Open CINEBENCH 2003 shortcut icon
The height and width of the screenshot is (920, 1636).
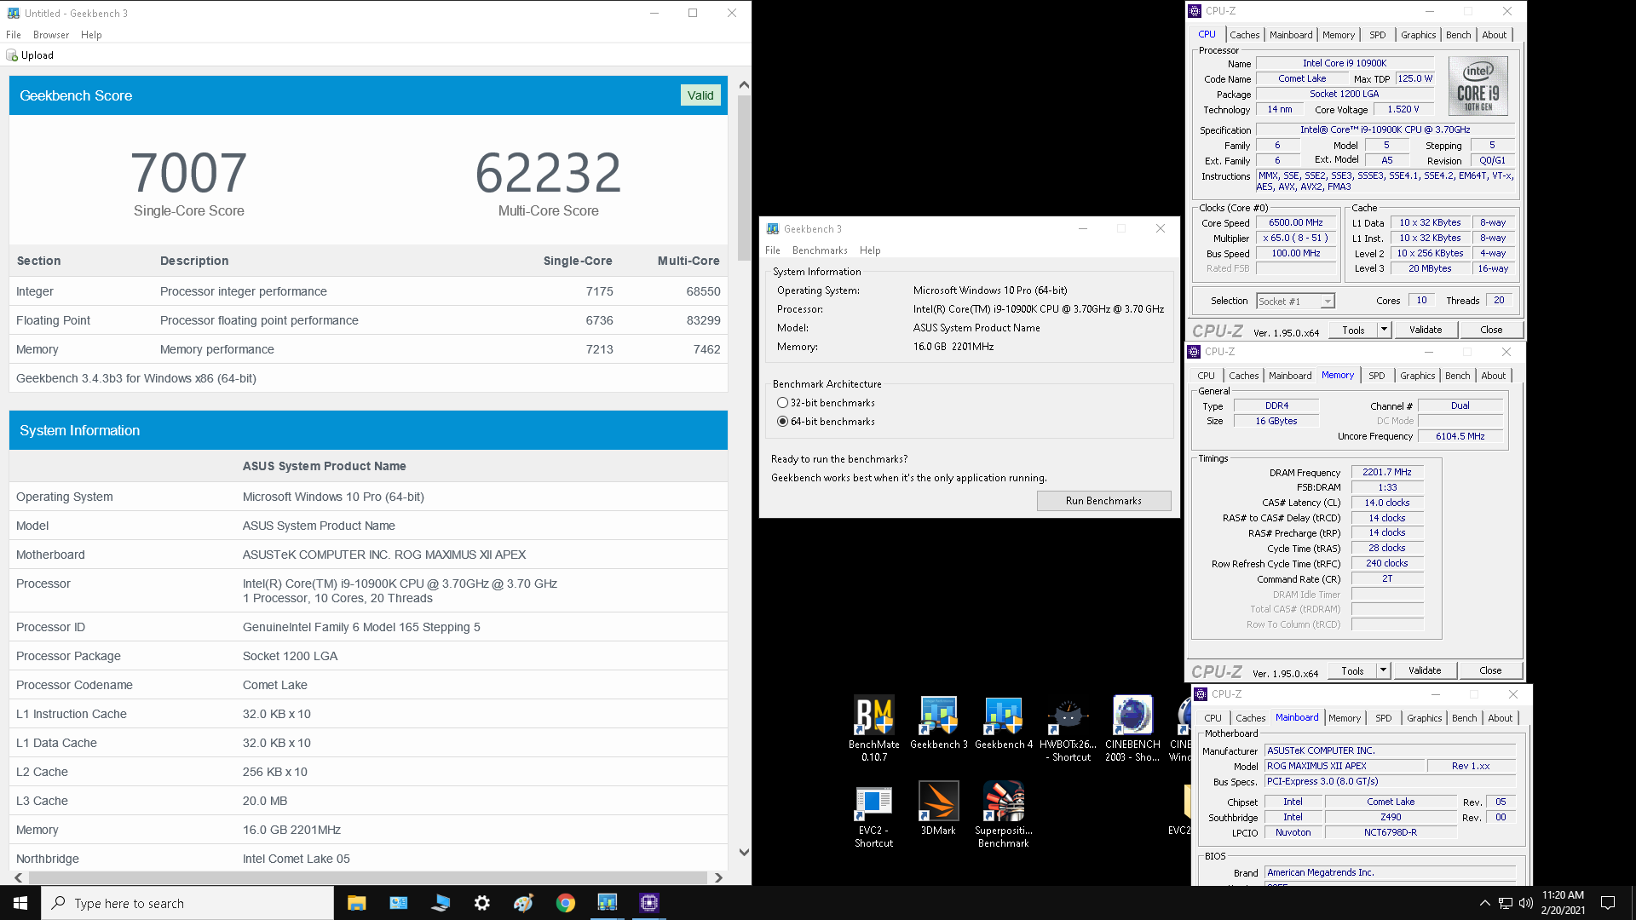click(x=1132, y=728)
